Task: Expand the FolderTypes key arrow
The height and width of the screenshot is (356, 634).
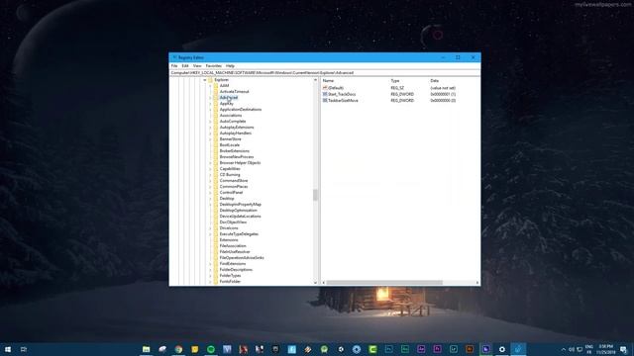Action: click(210, 276)
